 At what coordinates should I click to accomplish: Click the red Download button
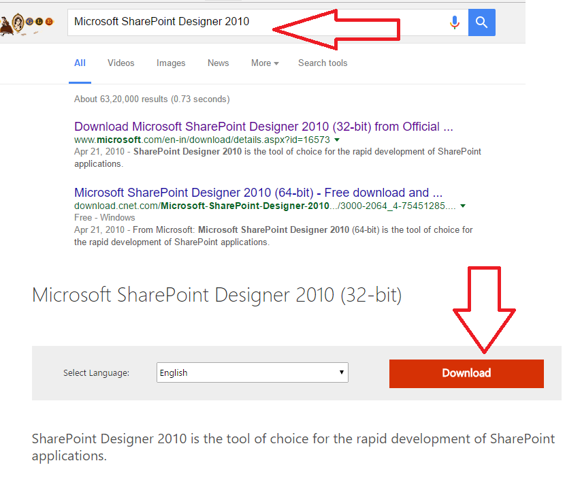pos(466,373)
